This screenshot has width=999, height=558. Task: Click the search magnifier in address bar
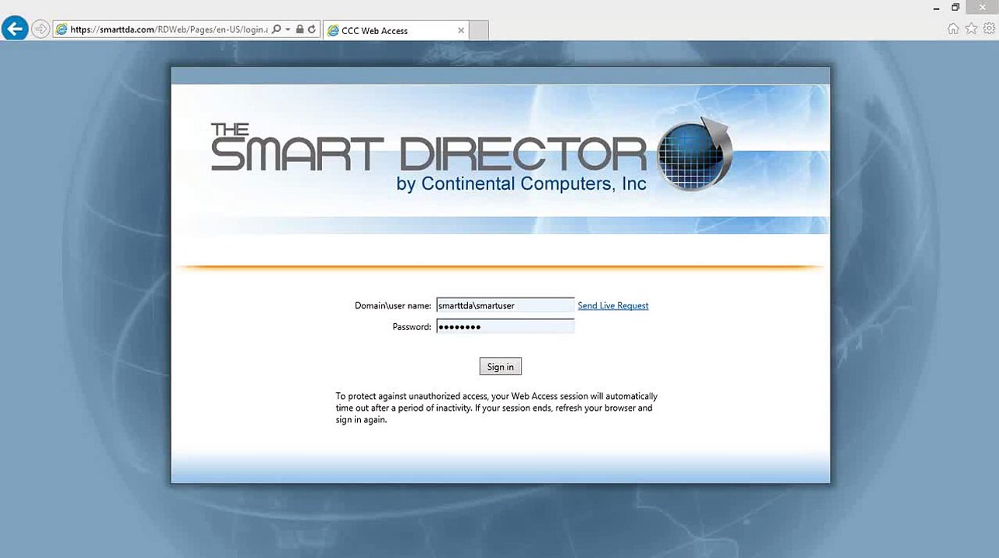[x=276, y=29]
